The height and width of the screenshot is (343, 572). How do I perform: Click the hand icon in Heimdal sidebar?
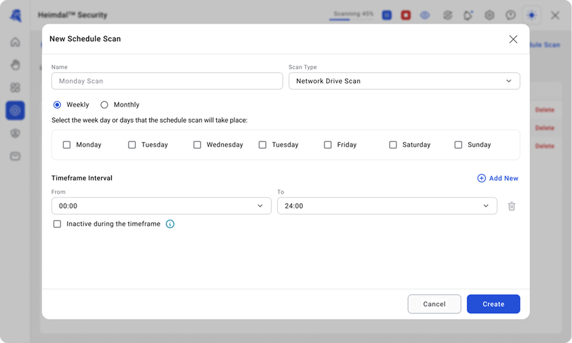pyautogui.click(x=15, y=65)
